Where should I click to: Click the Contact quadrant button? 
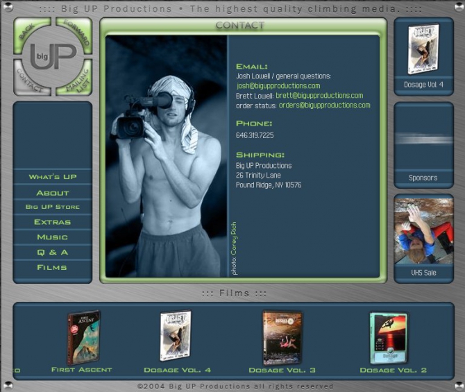point(28,80)
